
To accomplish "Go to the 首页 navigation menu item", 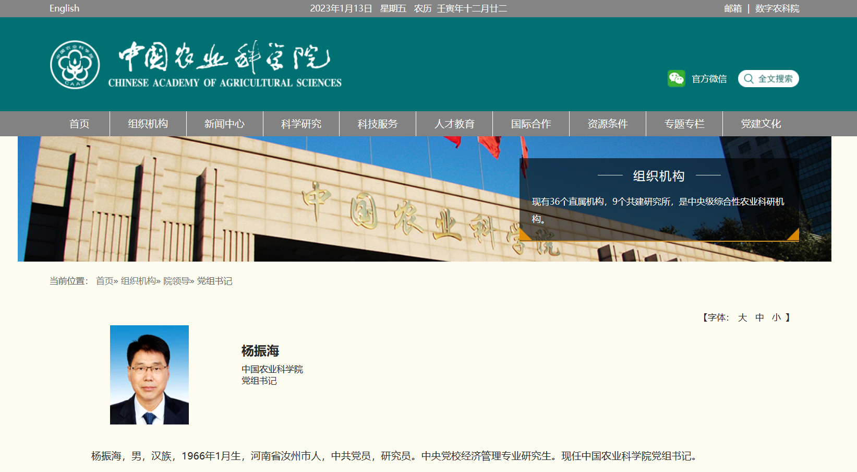I will tap(79, 124).
